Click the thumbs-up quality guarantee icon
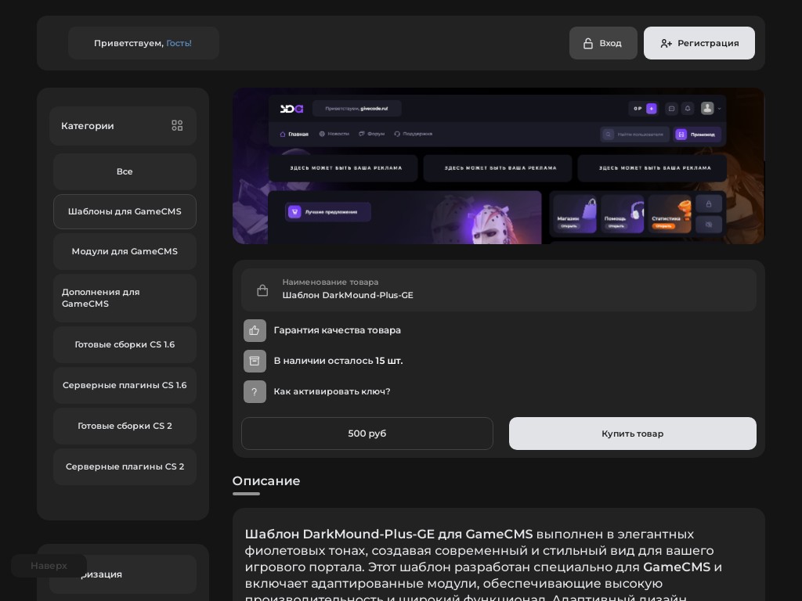802x601 pixels. pyautogui.click(x=255, y=330)
